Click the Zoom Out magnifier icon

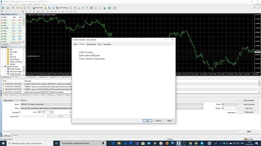pyautogui.click(x=87, y=8)
